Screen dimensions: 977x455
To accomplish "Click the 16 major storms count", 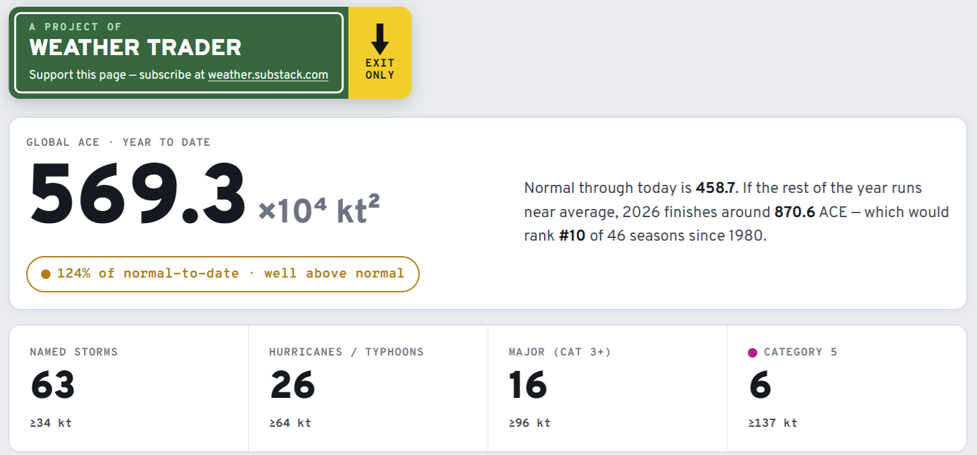I will click(528, 386).
